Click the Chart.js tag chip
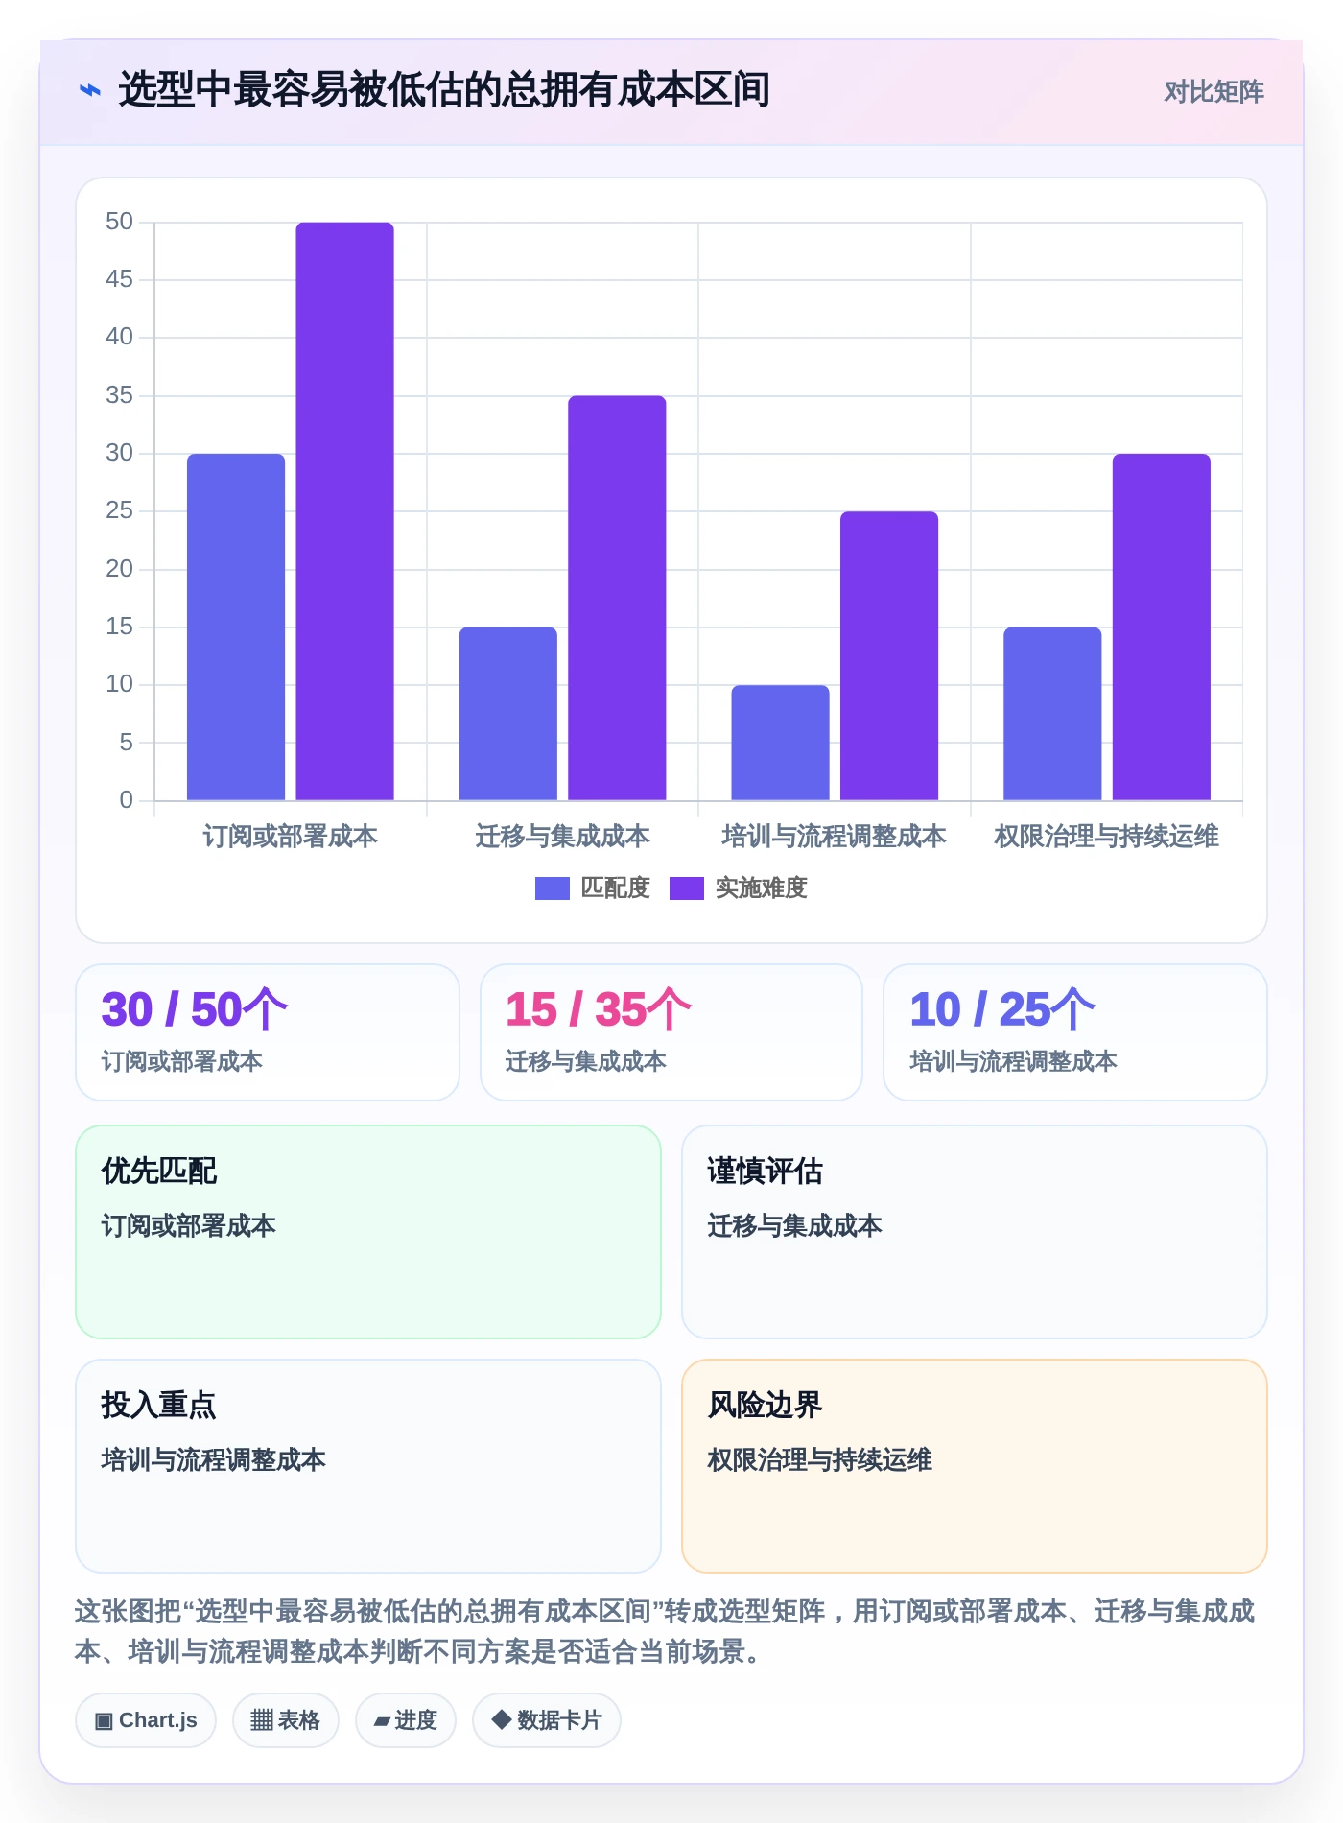Viewport: 1343px width, 1823px height. pos(146,1720)
